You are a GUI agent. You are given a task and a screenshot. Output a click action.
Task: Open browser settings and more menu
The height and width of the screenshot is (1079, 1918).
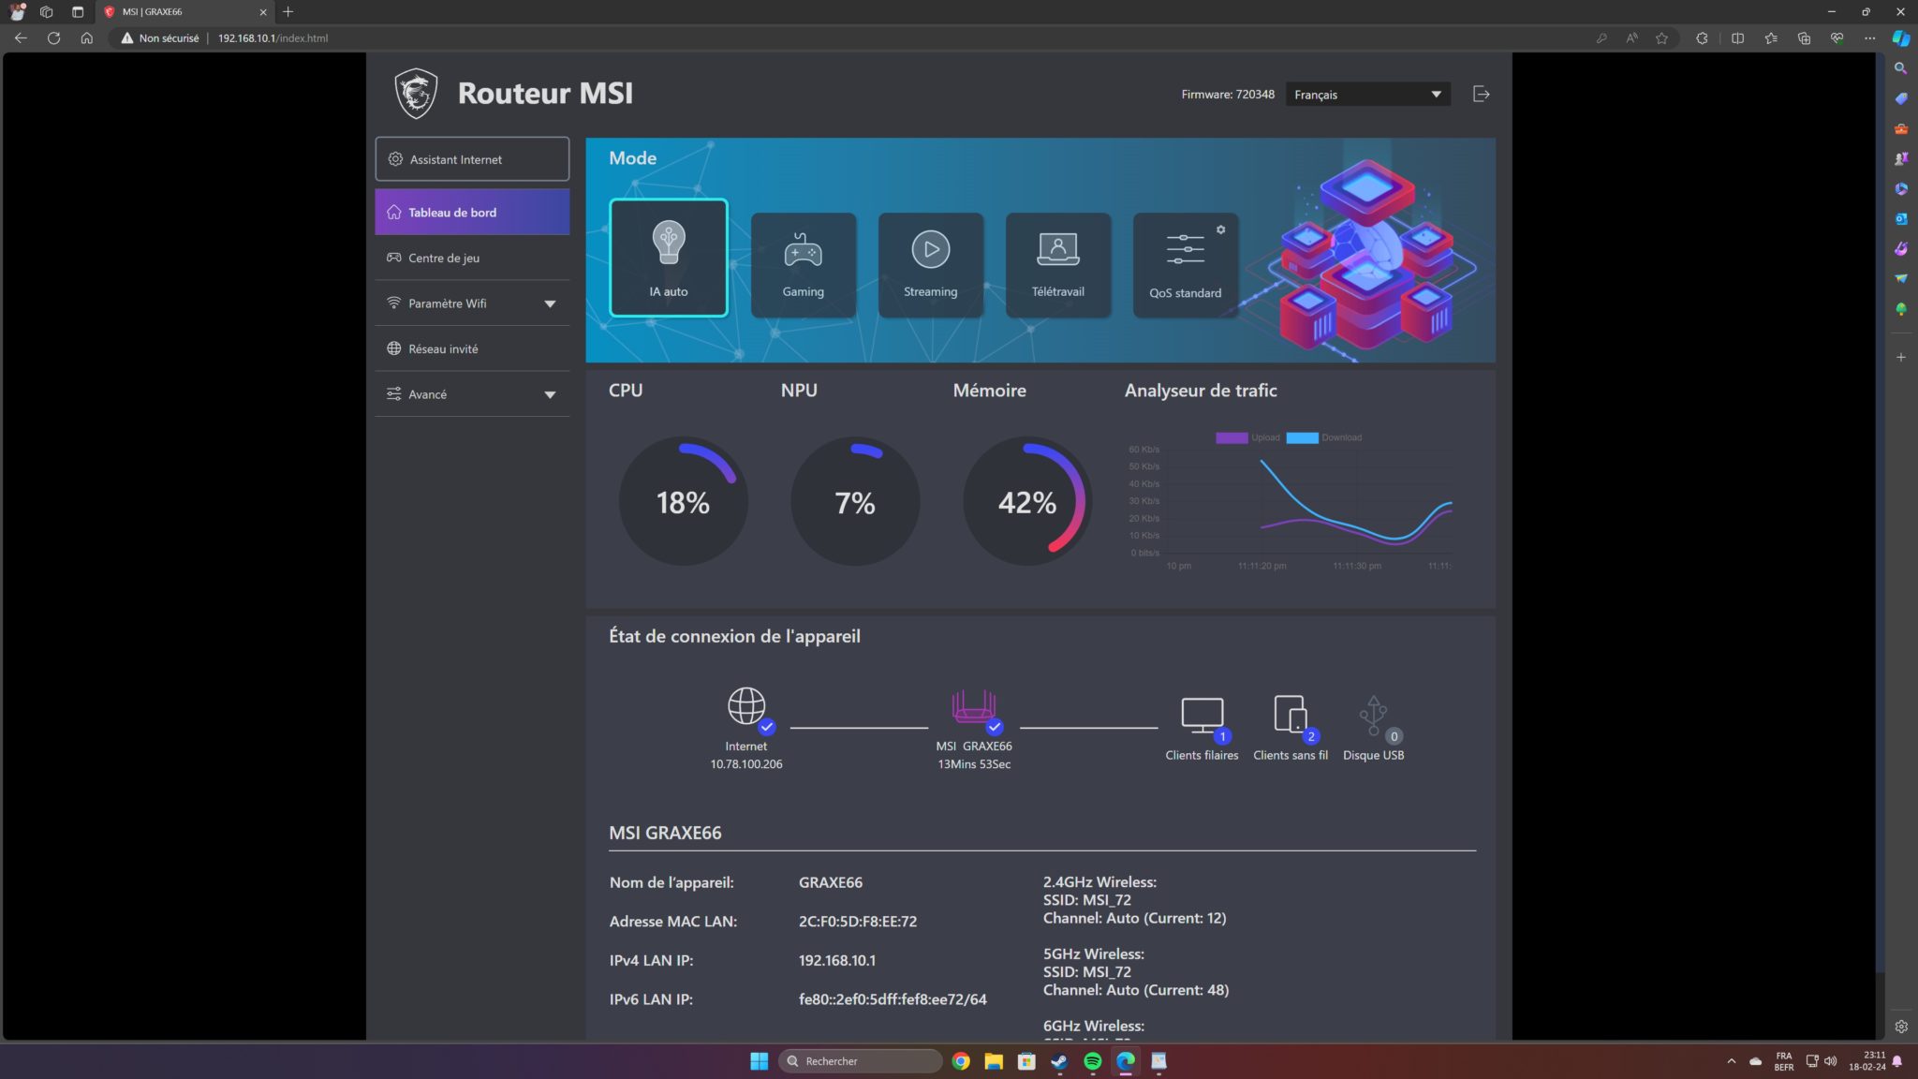coord(1869,38)
